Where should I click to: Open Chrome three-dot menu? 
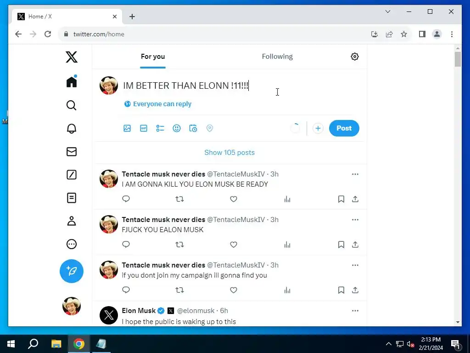(452, 34)
